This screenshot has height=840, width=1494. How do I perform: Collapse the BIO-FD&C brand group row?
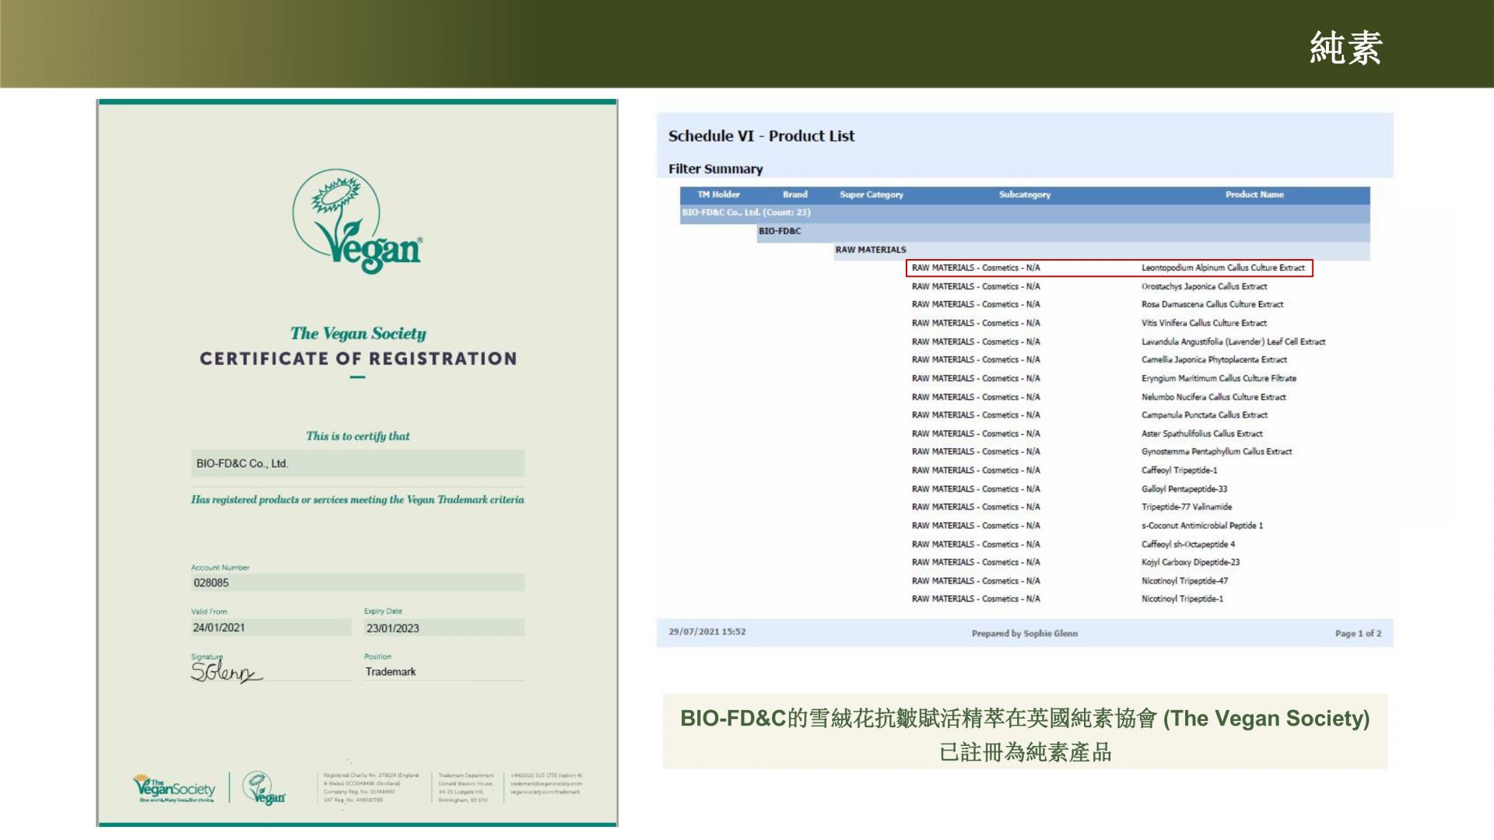click(x=780, y=231)
